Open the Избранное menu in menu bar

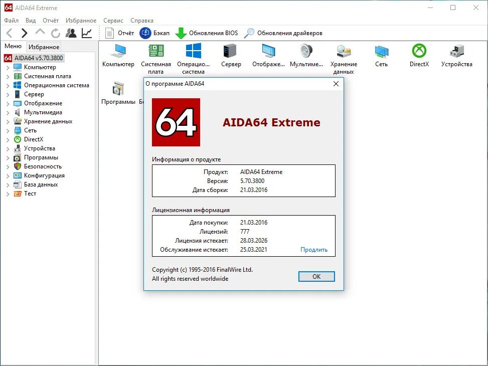pos(81,20)
